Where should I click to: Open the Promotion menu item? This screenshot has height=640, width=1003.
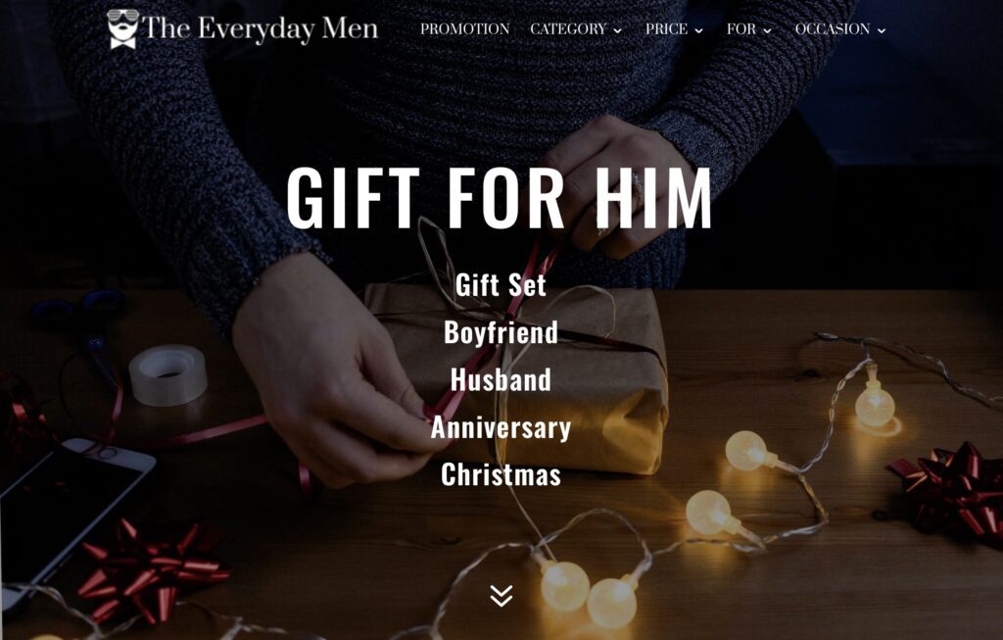(464, 28)
